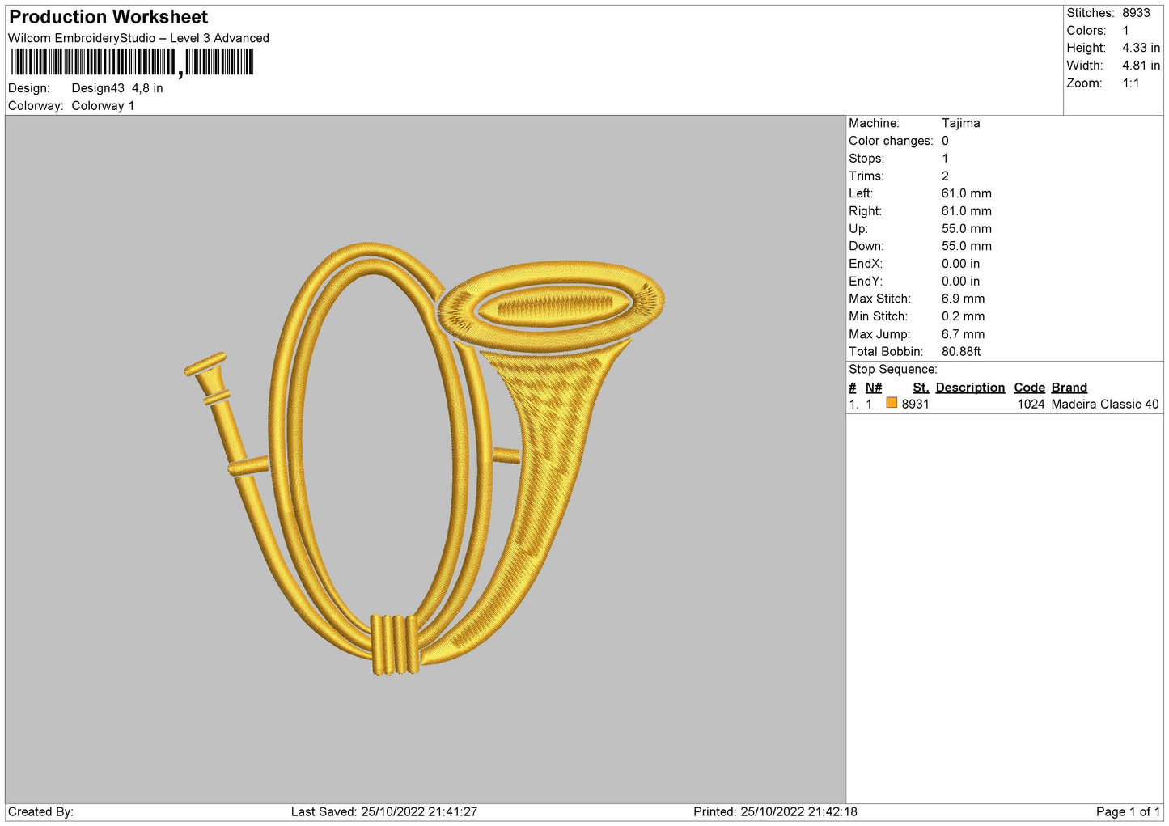The width and height of the screenshot is (1169, 826).
Task: Click the 'Colorway 1' value
Action: click(x=103, y=106)
